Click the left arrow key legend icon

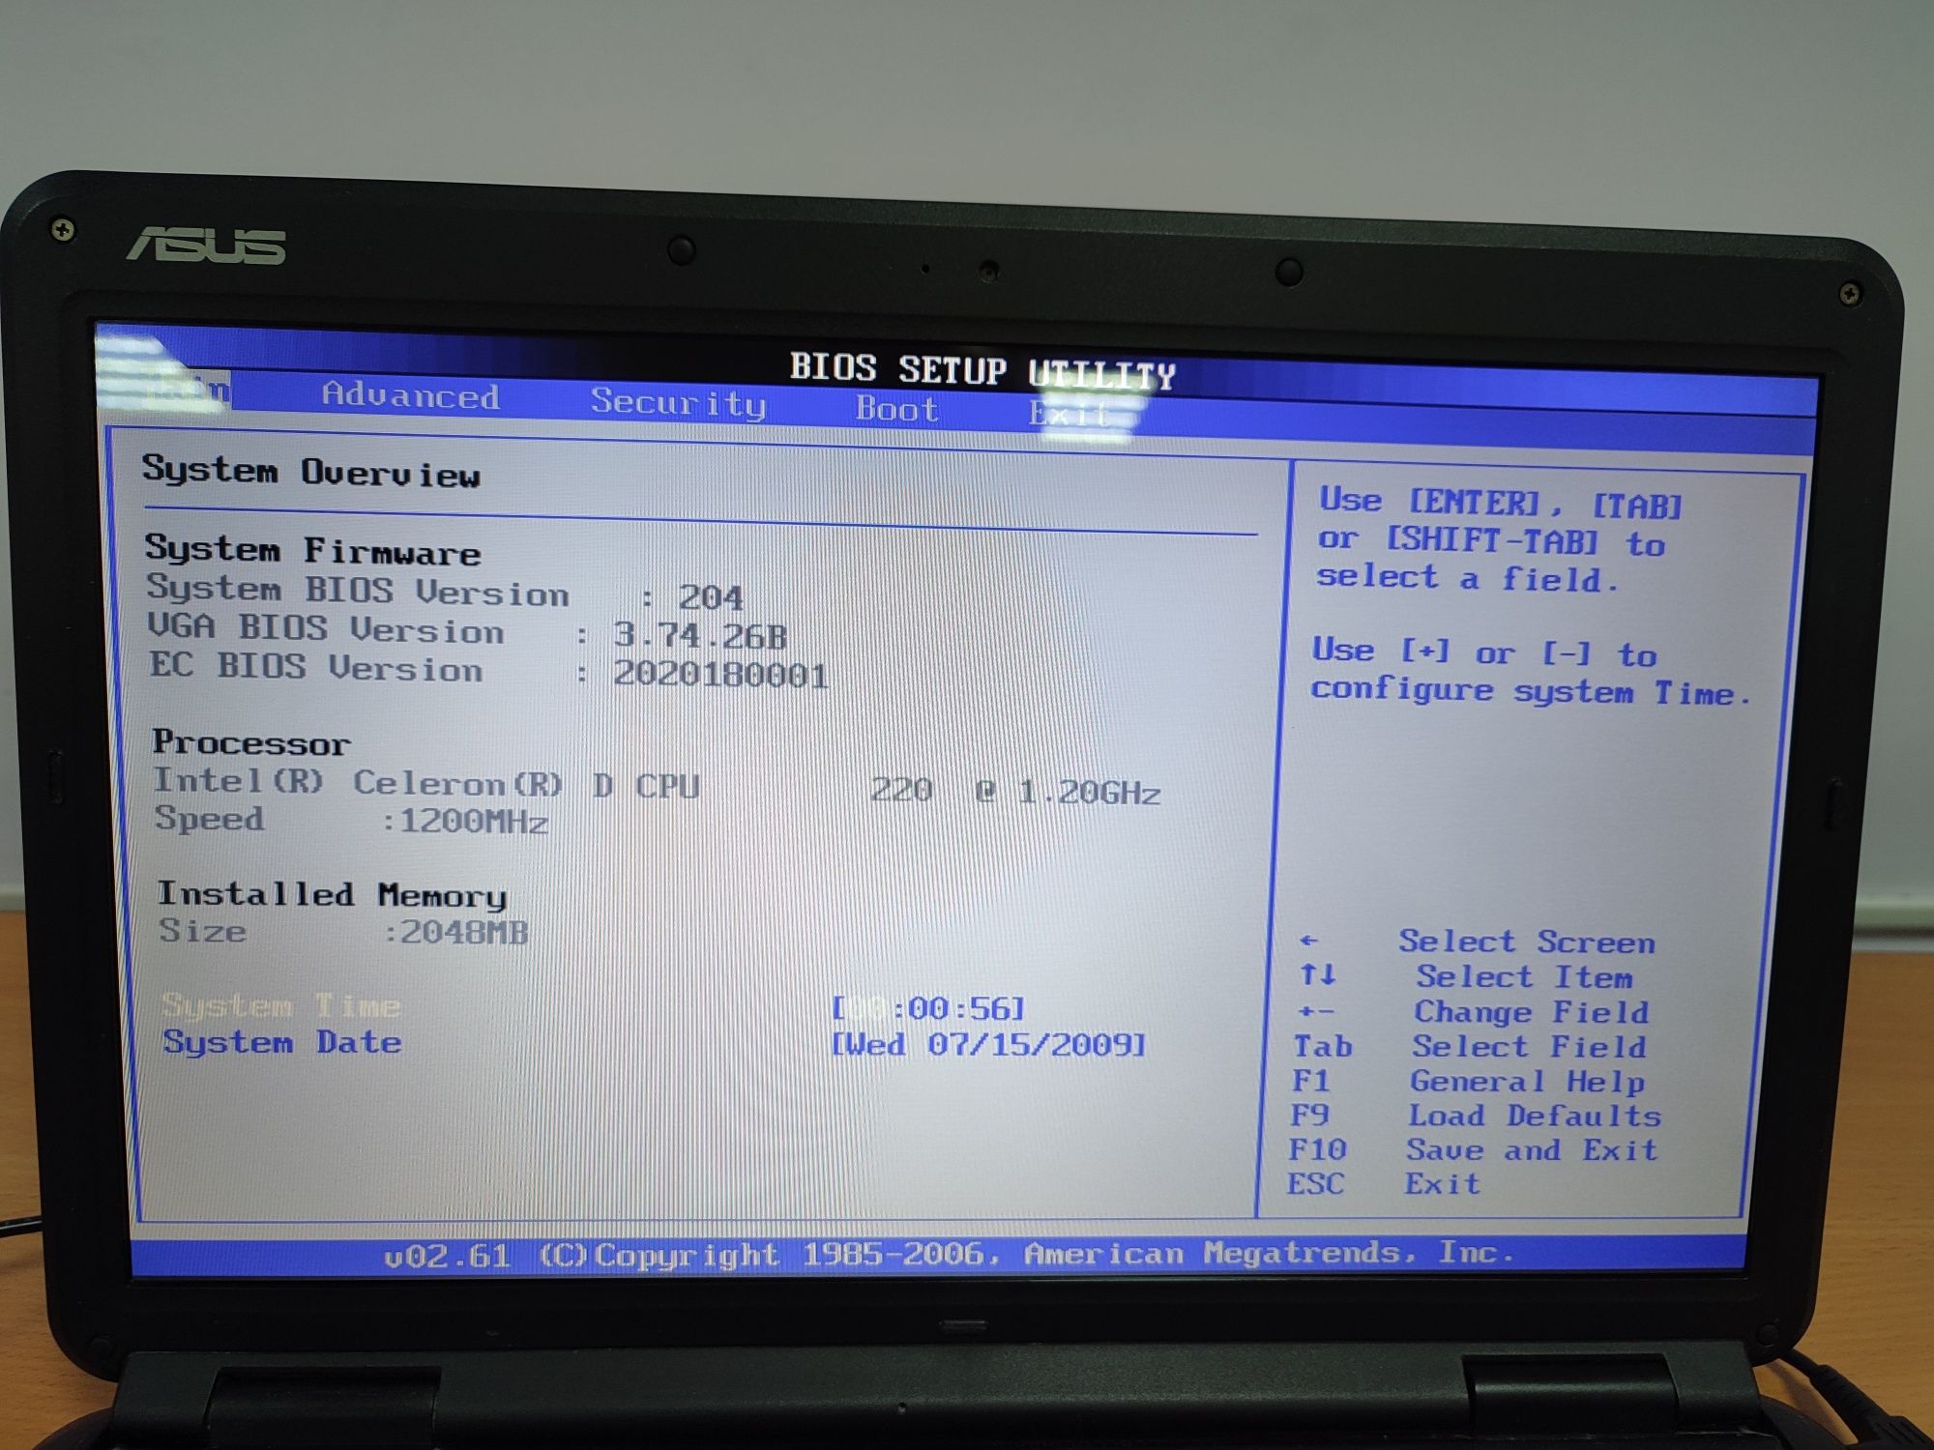tap(1308, 940)
